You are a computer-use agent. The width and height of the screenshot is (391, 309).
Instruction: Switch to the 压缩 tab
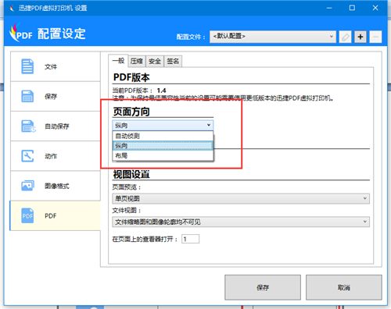point(137,62)
